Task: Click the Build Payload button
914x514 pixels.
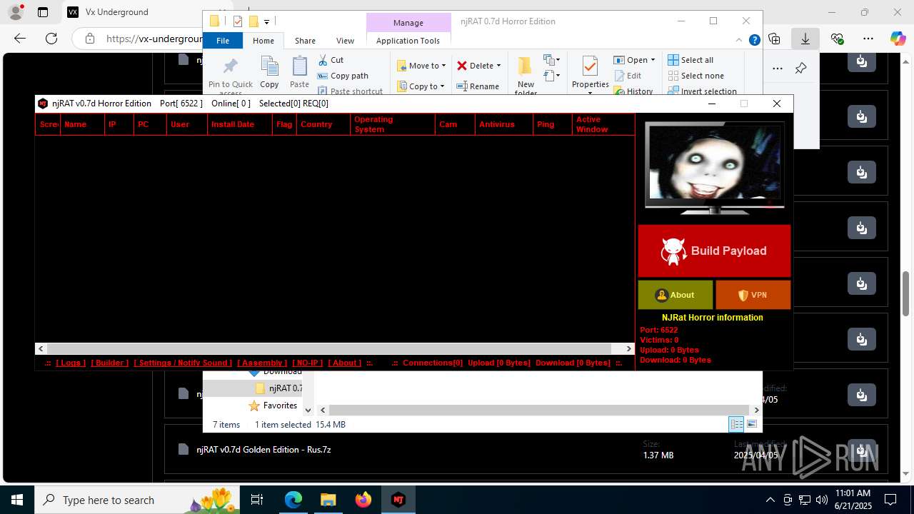Action: coord(714,251)
